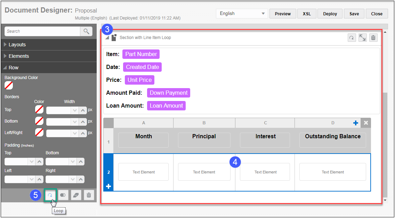The width and height of the screenshot is (395, 218).
Task: Add a table column with the blue plus
Action: [355, 123]
